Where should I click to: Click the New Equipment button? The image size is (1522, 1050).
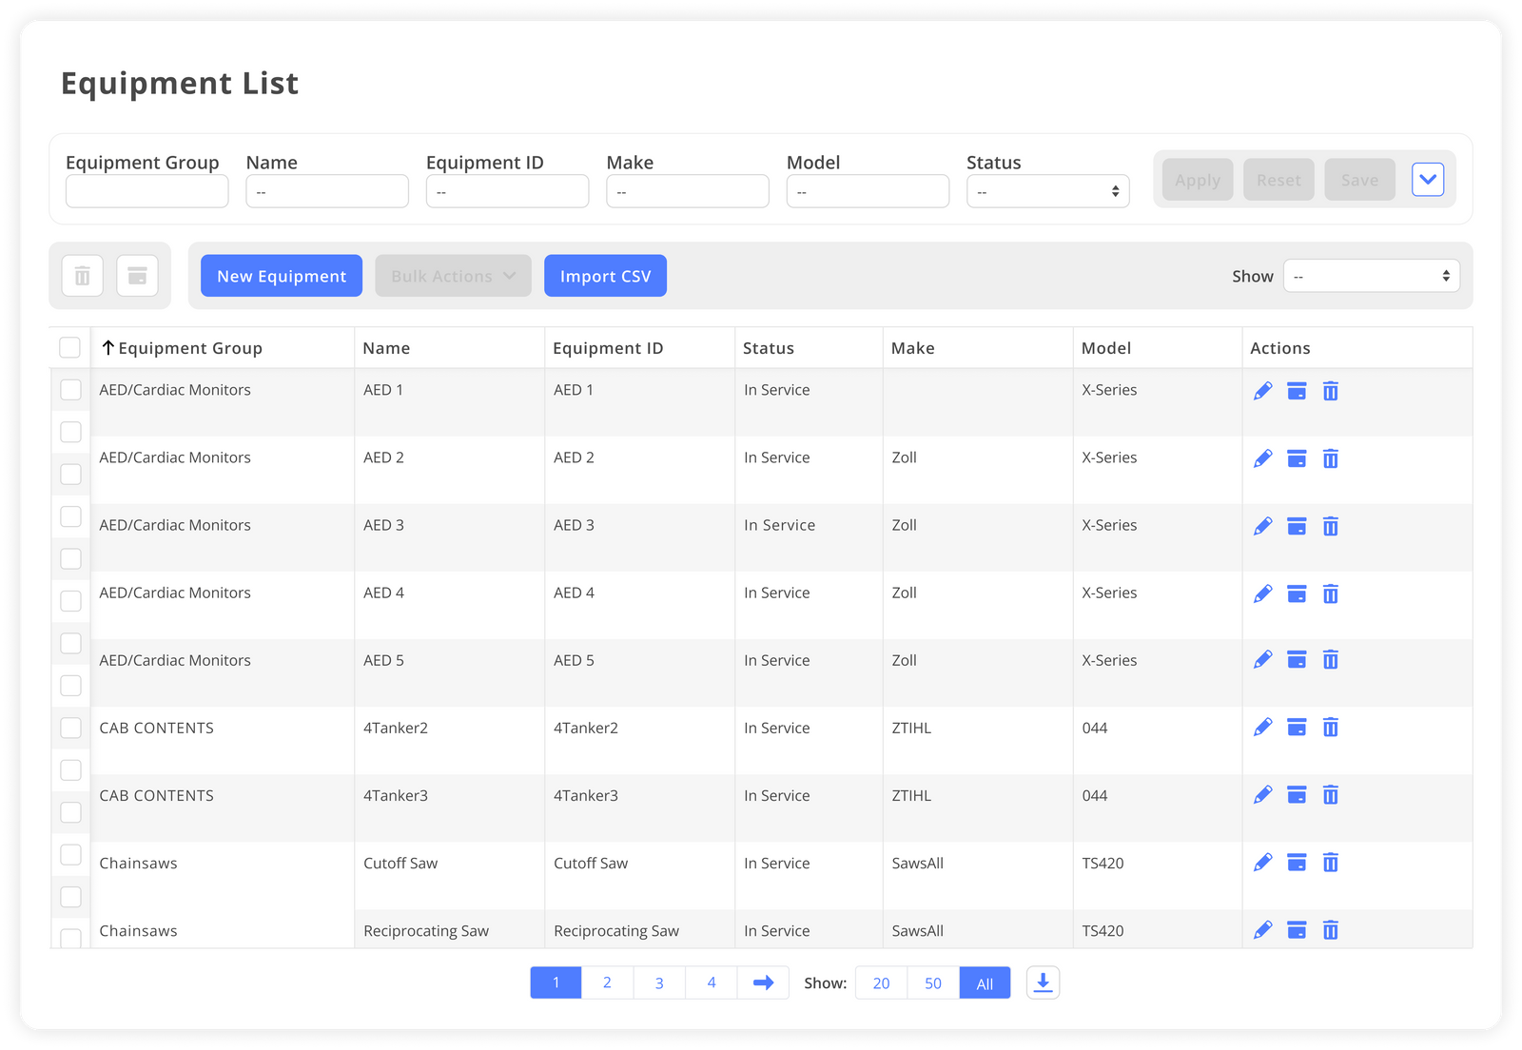click(x=281, y=275)
